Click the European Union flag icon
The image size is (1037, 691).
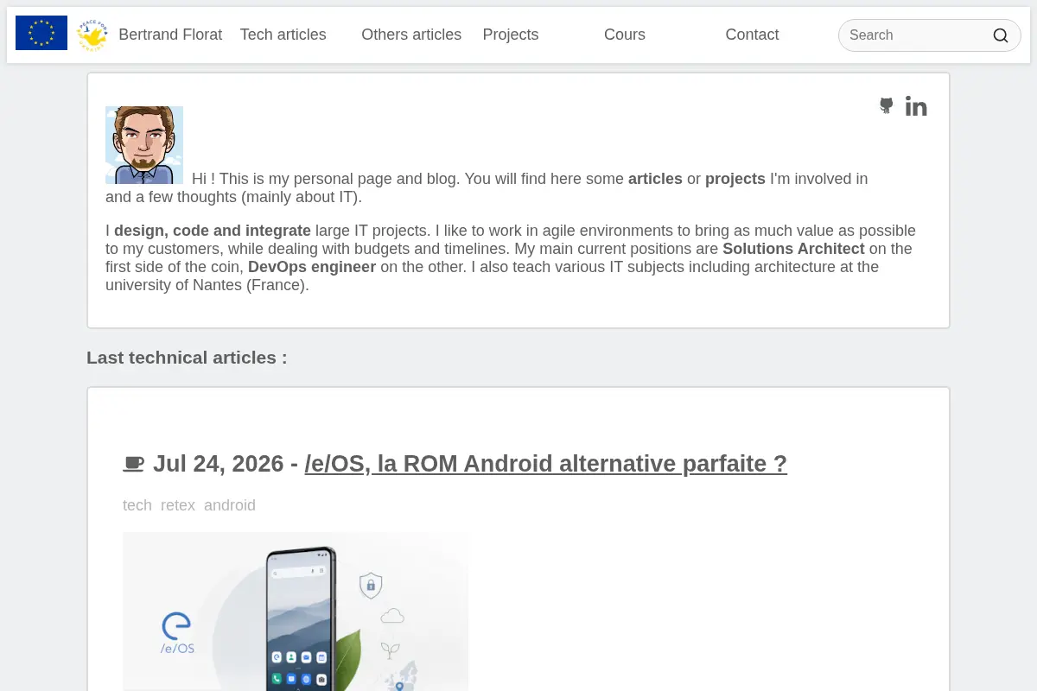pyautogui.click(x=41, y=34)
